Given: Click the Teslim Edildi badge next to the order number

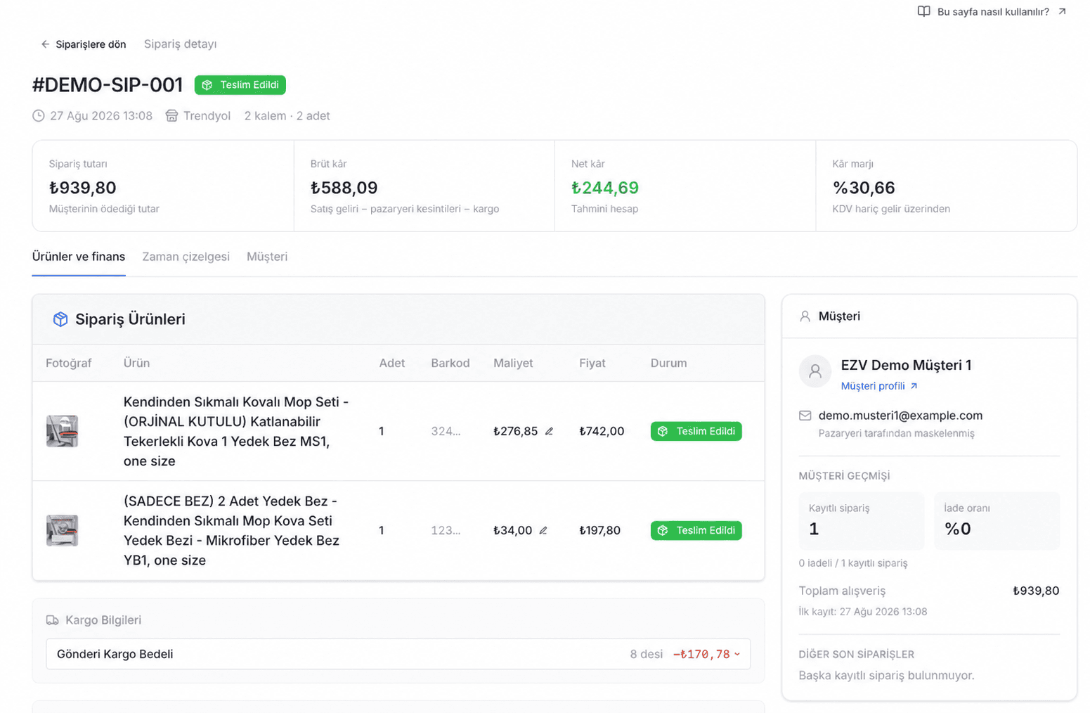Looking at the screenshot, I should [240, 85].
